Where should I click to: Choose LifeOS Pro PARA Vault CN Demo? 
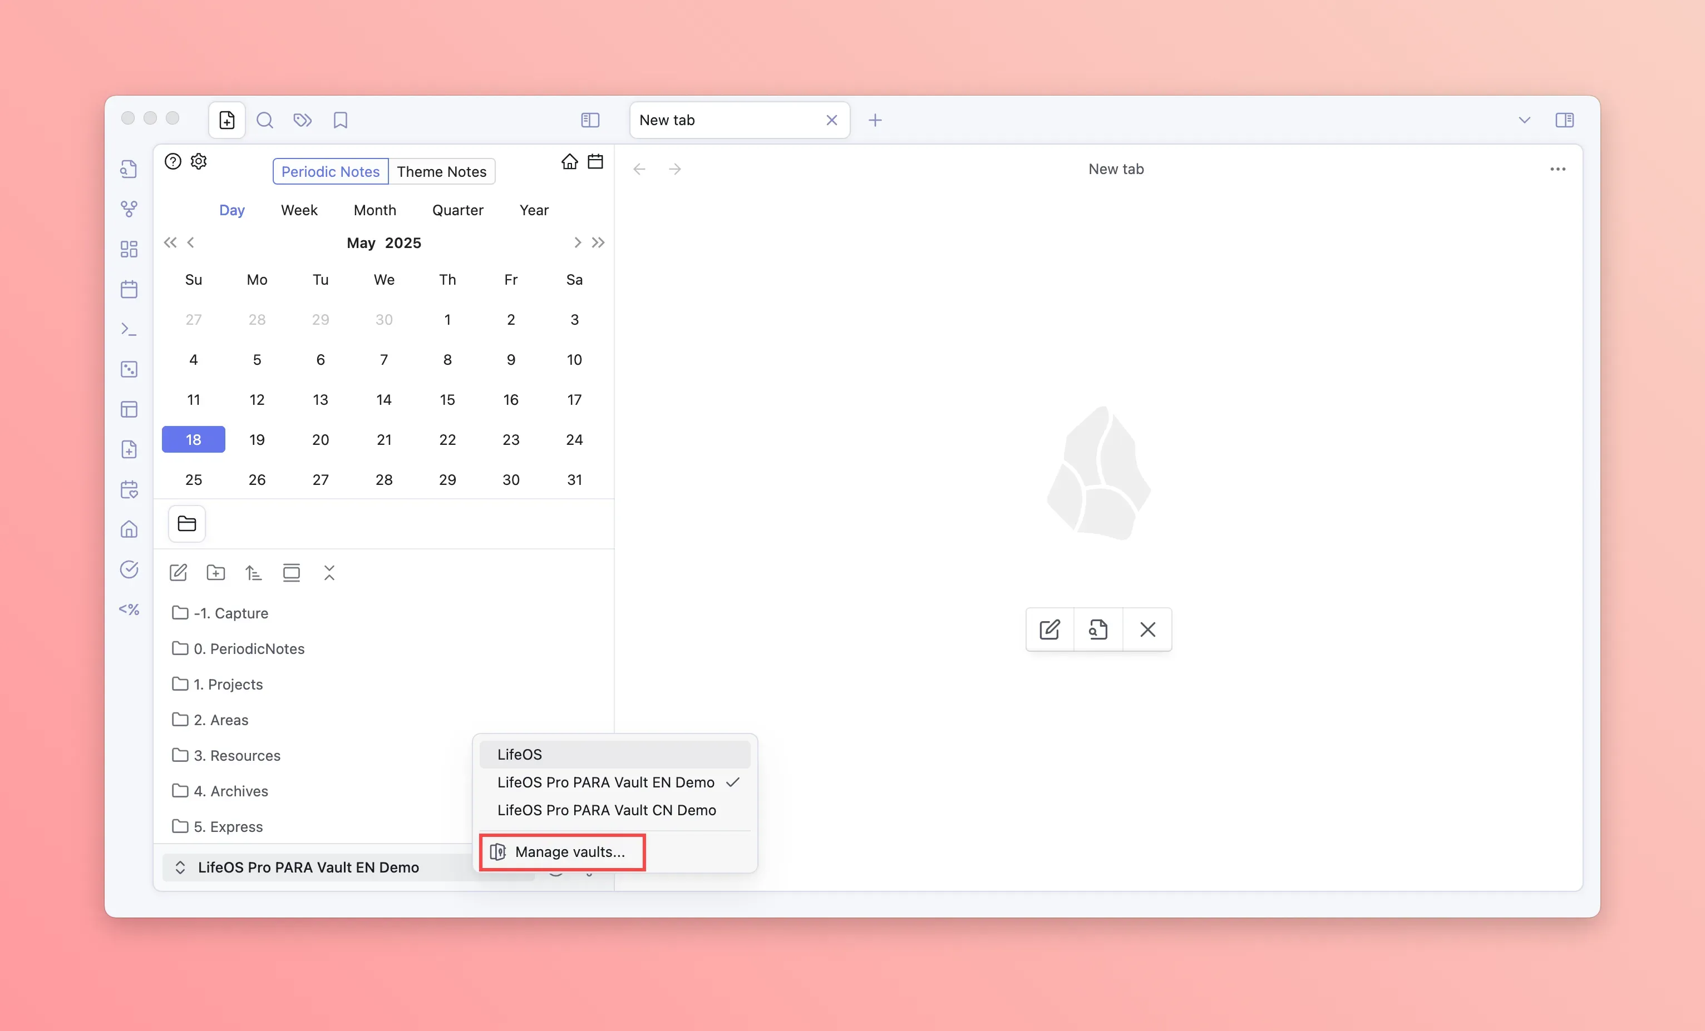606,810
